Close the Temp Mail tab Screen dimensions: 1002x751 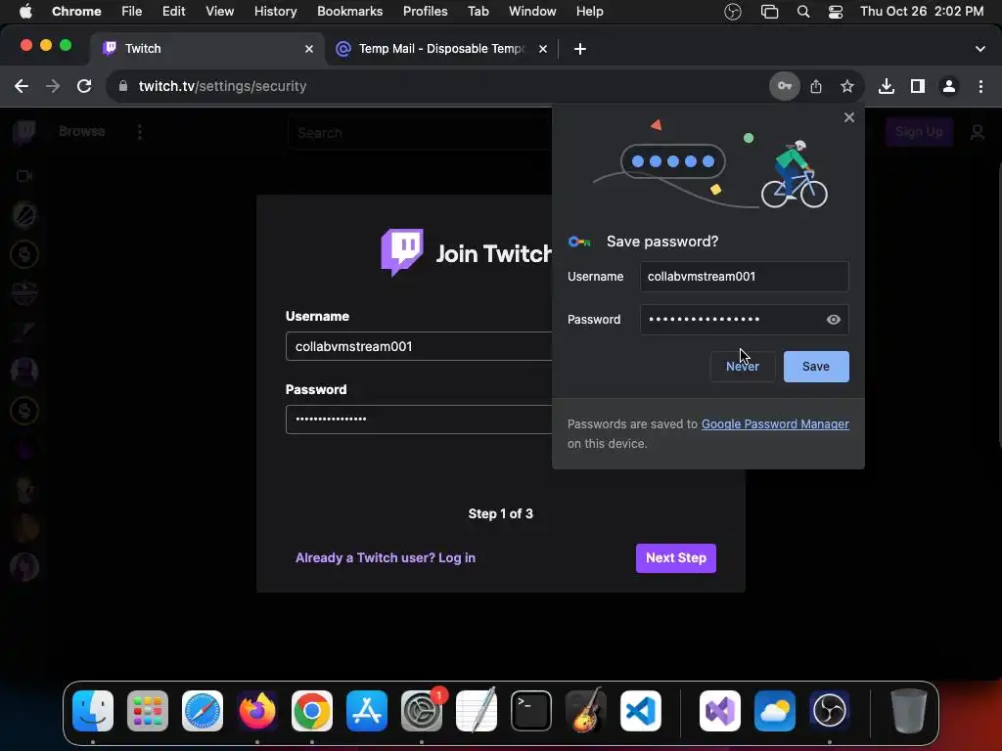click(542, 49)
